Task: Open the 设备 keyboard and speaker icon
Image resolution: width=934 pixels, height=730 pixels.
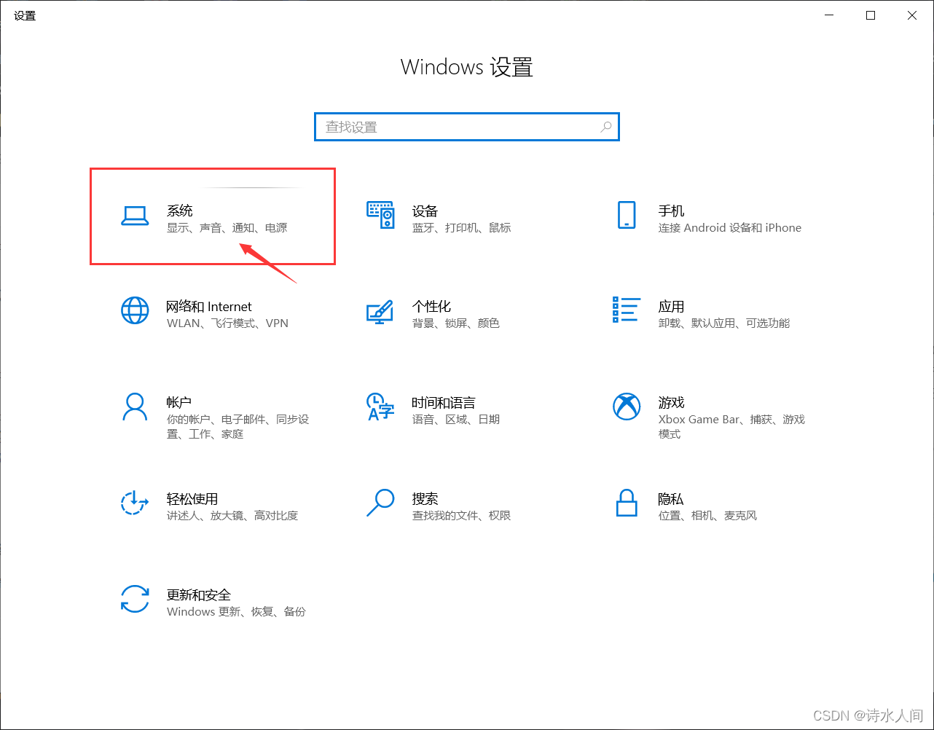Action: point(380,216)
